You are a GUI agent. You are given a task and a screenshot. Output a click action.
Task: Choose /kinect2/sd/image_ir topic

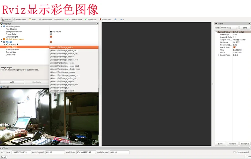(x=74, y=88)
